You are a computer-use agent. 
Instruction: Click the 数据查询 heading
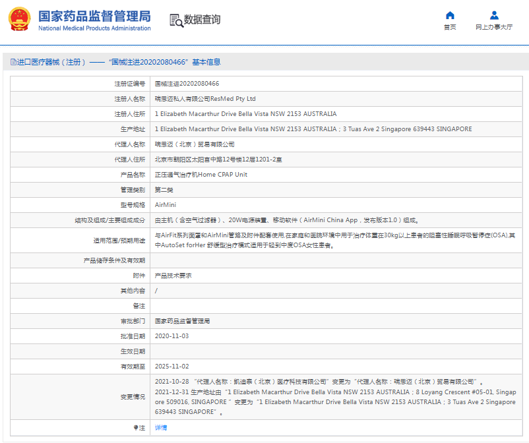[202, 19]
